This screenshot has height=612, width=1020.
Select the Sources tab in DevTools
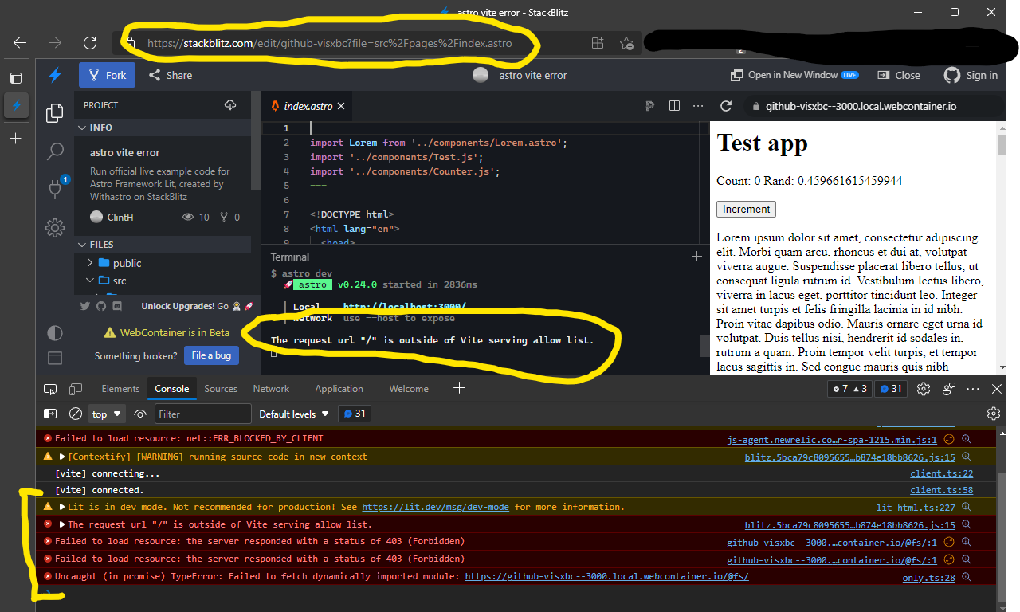(x=220, y=389)
